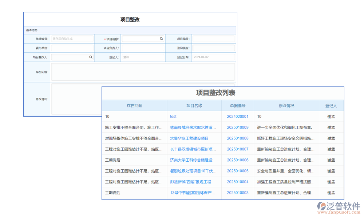Viewport: 364px width, 218px height.
Task: Click inside the 项目编号 input field
Action: (214, 38)
